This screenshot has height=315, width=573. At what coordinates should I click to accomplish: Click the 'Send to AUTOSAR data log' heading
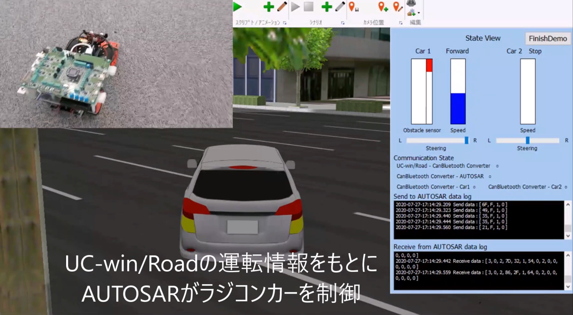pyautogui.click(x=432, y=196)
